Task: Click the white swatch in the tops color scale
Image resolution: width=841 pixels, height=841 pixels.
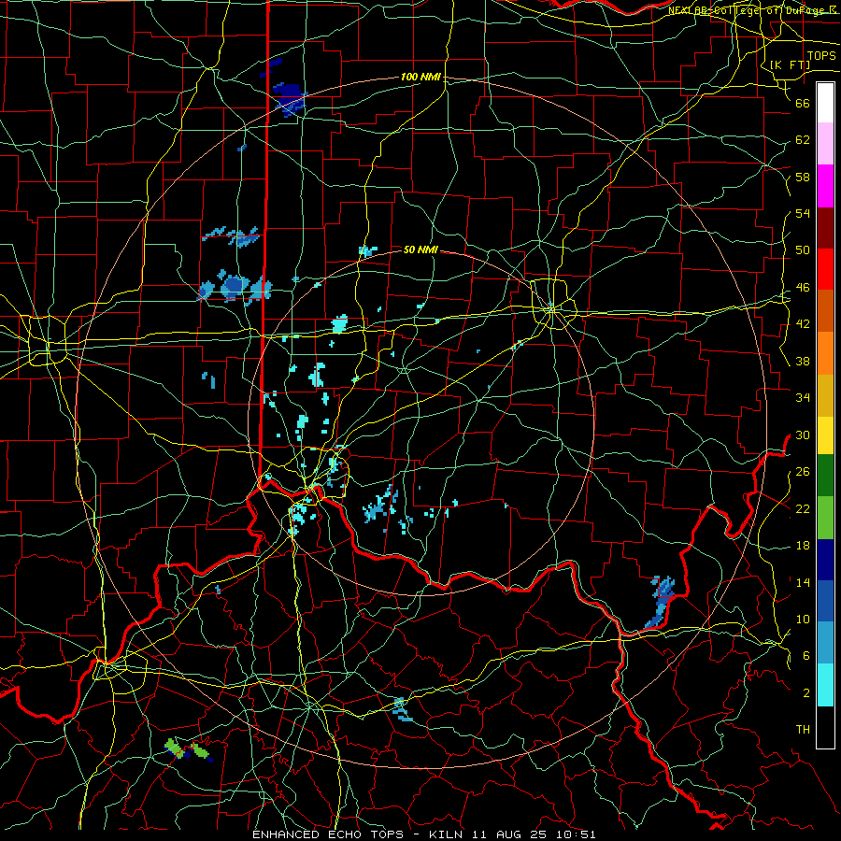Action: coord(825,103)
